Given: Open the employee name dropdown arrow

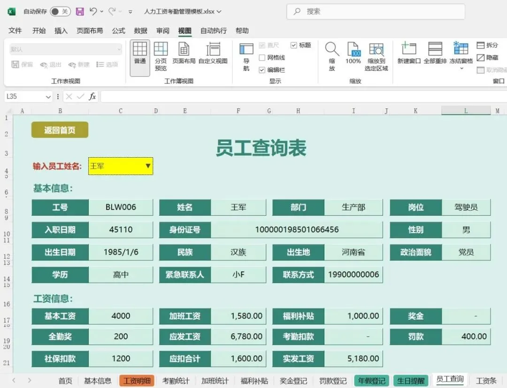Looking at the screenshot, I should click(x=148, y=166).
